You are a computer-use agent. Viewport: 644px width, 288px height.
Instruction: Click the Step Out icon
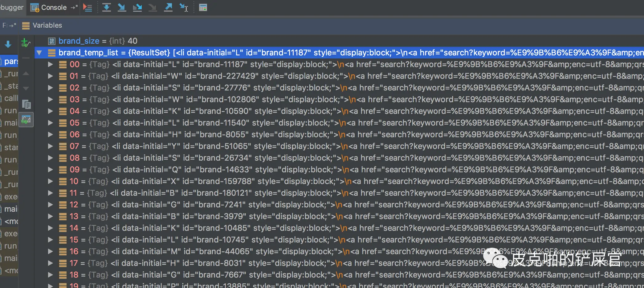click(168, 7)
